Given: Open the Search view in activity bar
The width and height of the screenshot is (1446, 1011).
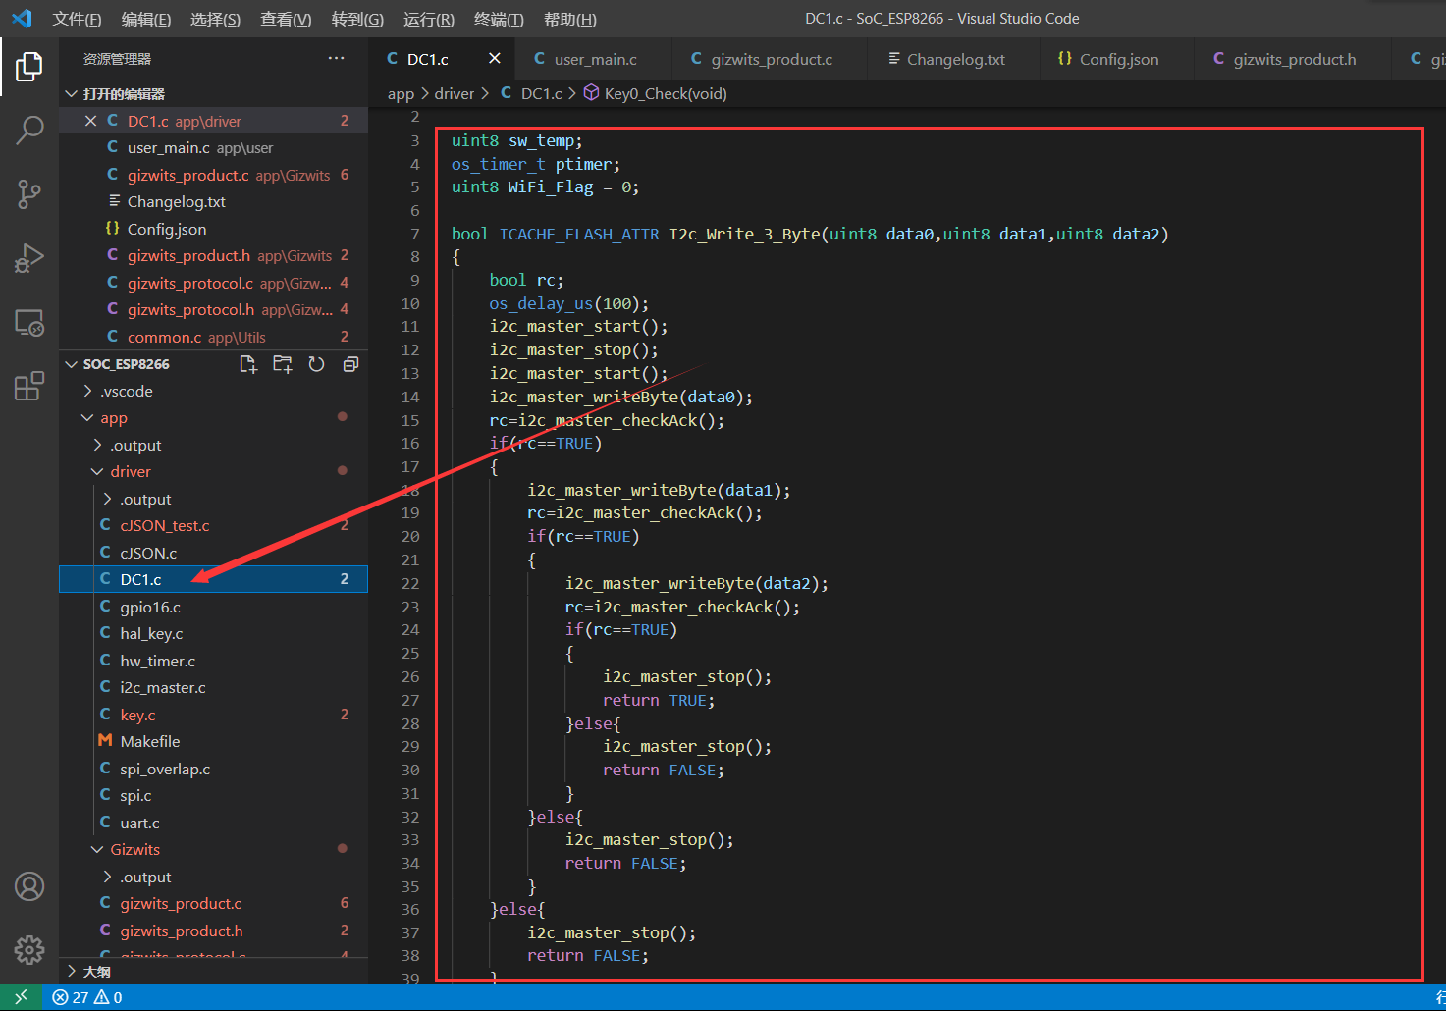Looking at the screenshot, I should pos(29,131).
